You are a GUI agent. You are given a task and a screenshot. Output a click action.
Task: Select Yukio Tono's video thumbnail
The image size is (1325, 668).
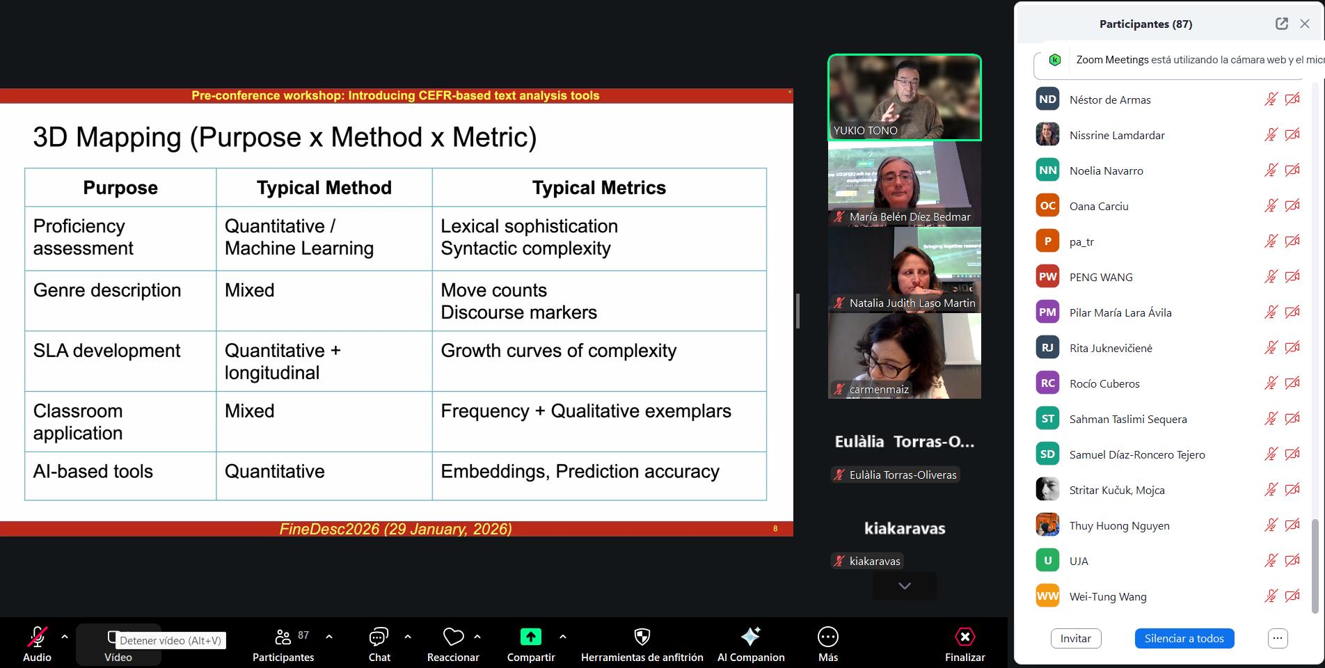coord(904,97)
